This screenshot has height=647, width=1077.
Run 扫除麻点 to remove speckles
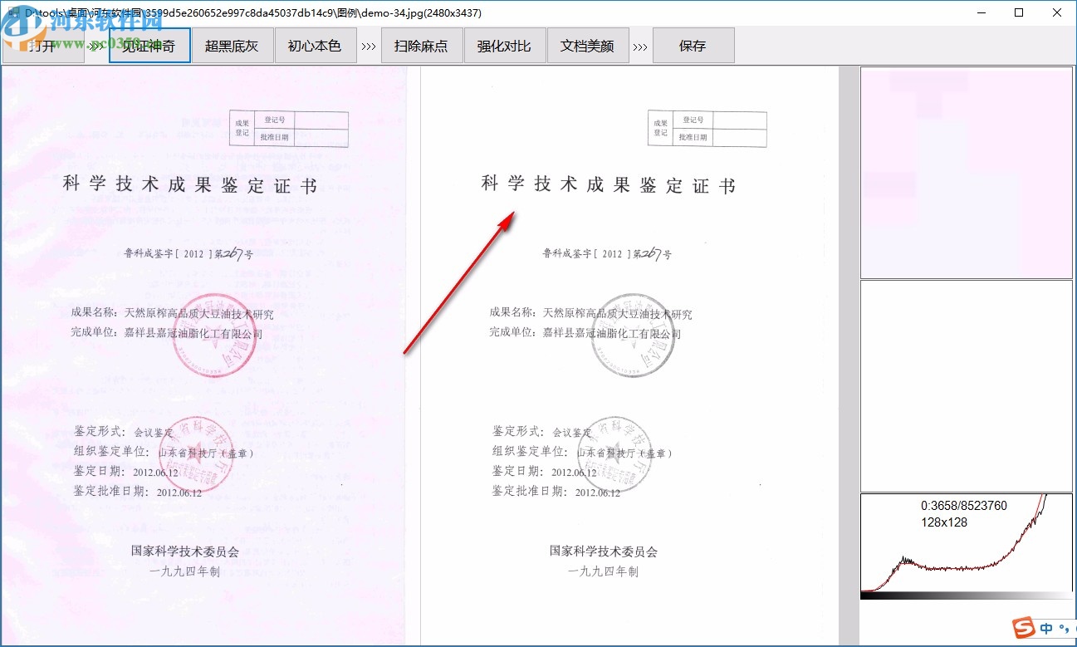(421, 46)
